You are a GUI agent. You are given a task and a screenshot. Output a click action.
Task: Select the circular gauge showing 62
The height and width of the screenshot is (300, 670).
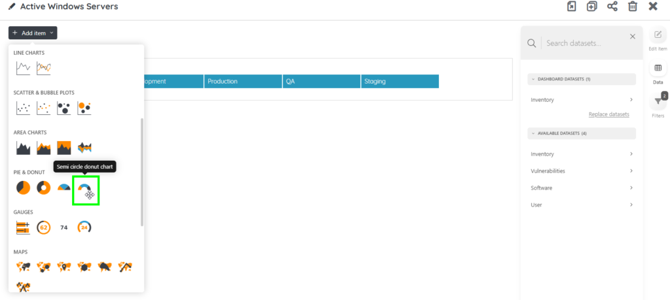coord(44,227)
